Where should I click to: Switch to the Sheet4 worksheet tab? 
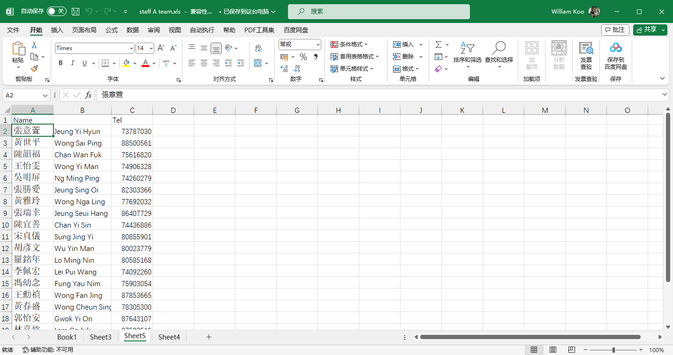[169, 337]
